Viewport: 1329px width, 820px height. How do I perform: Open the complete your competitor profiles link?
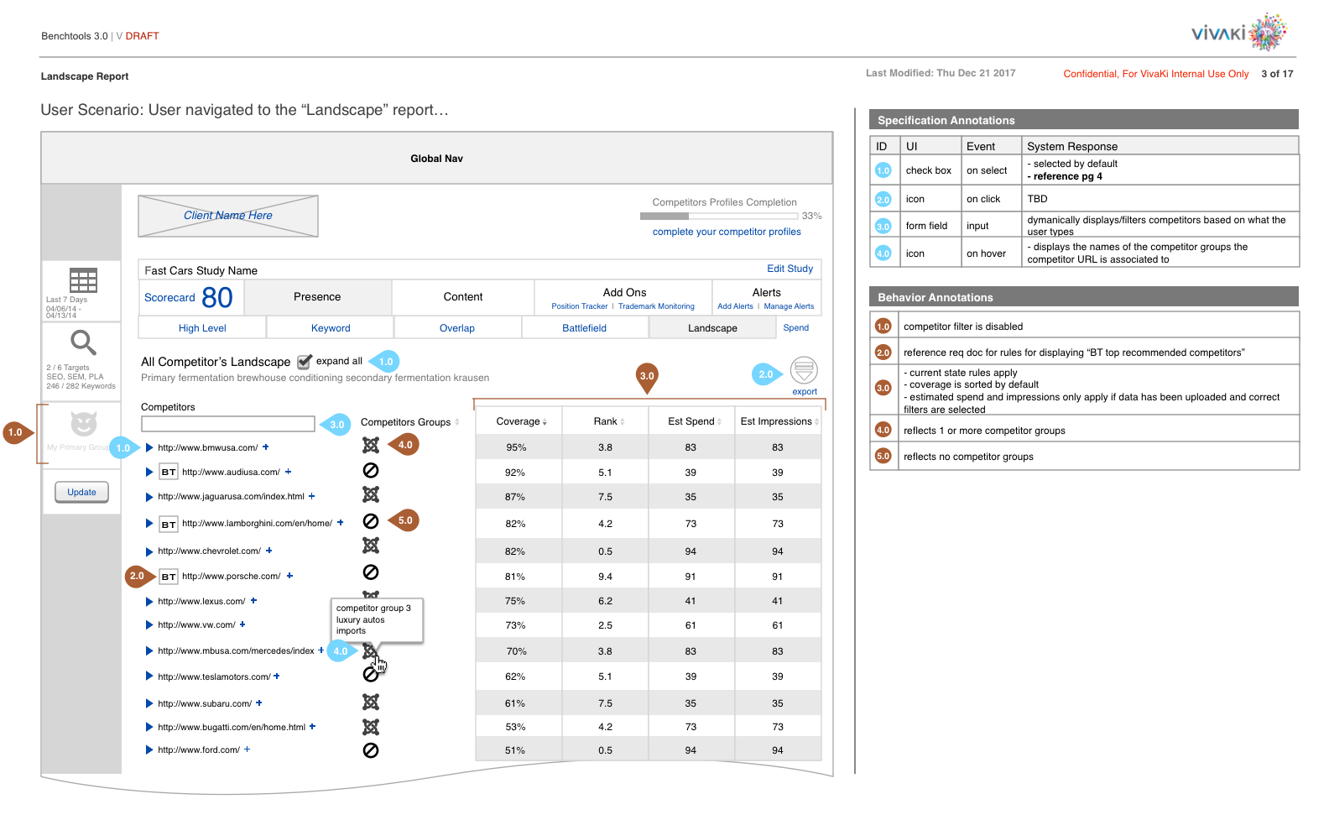[x=727, y=232]
